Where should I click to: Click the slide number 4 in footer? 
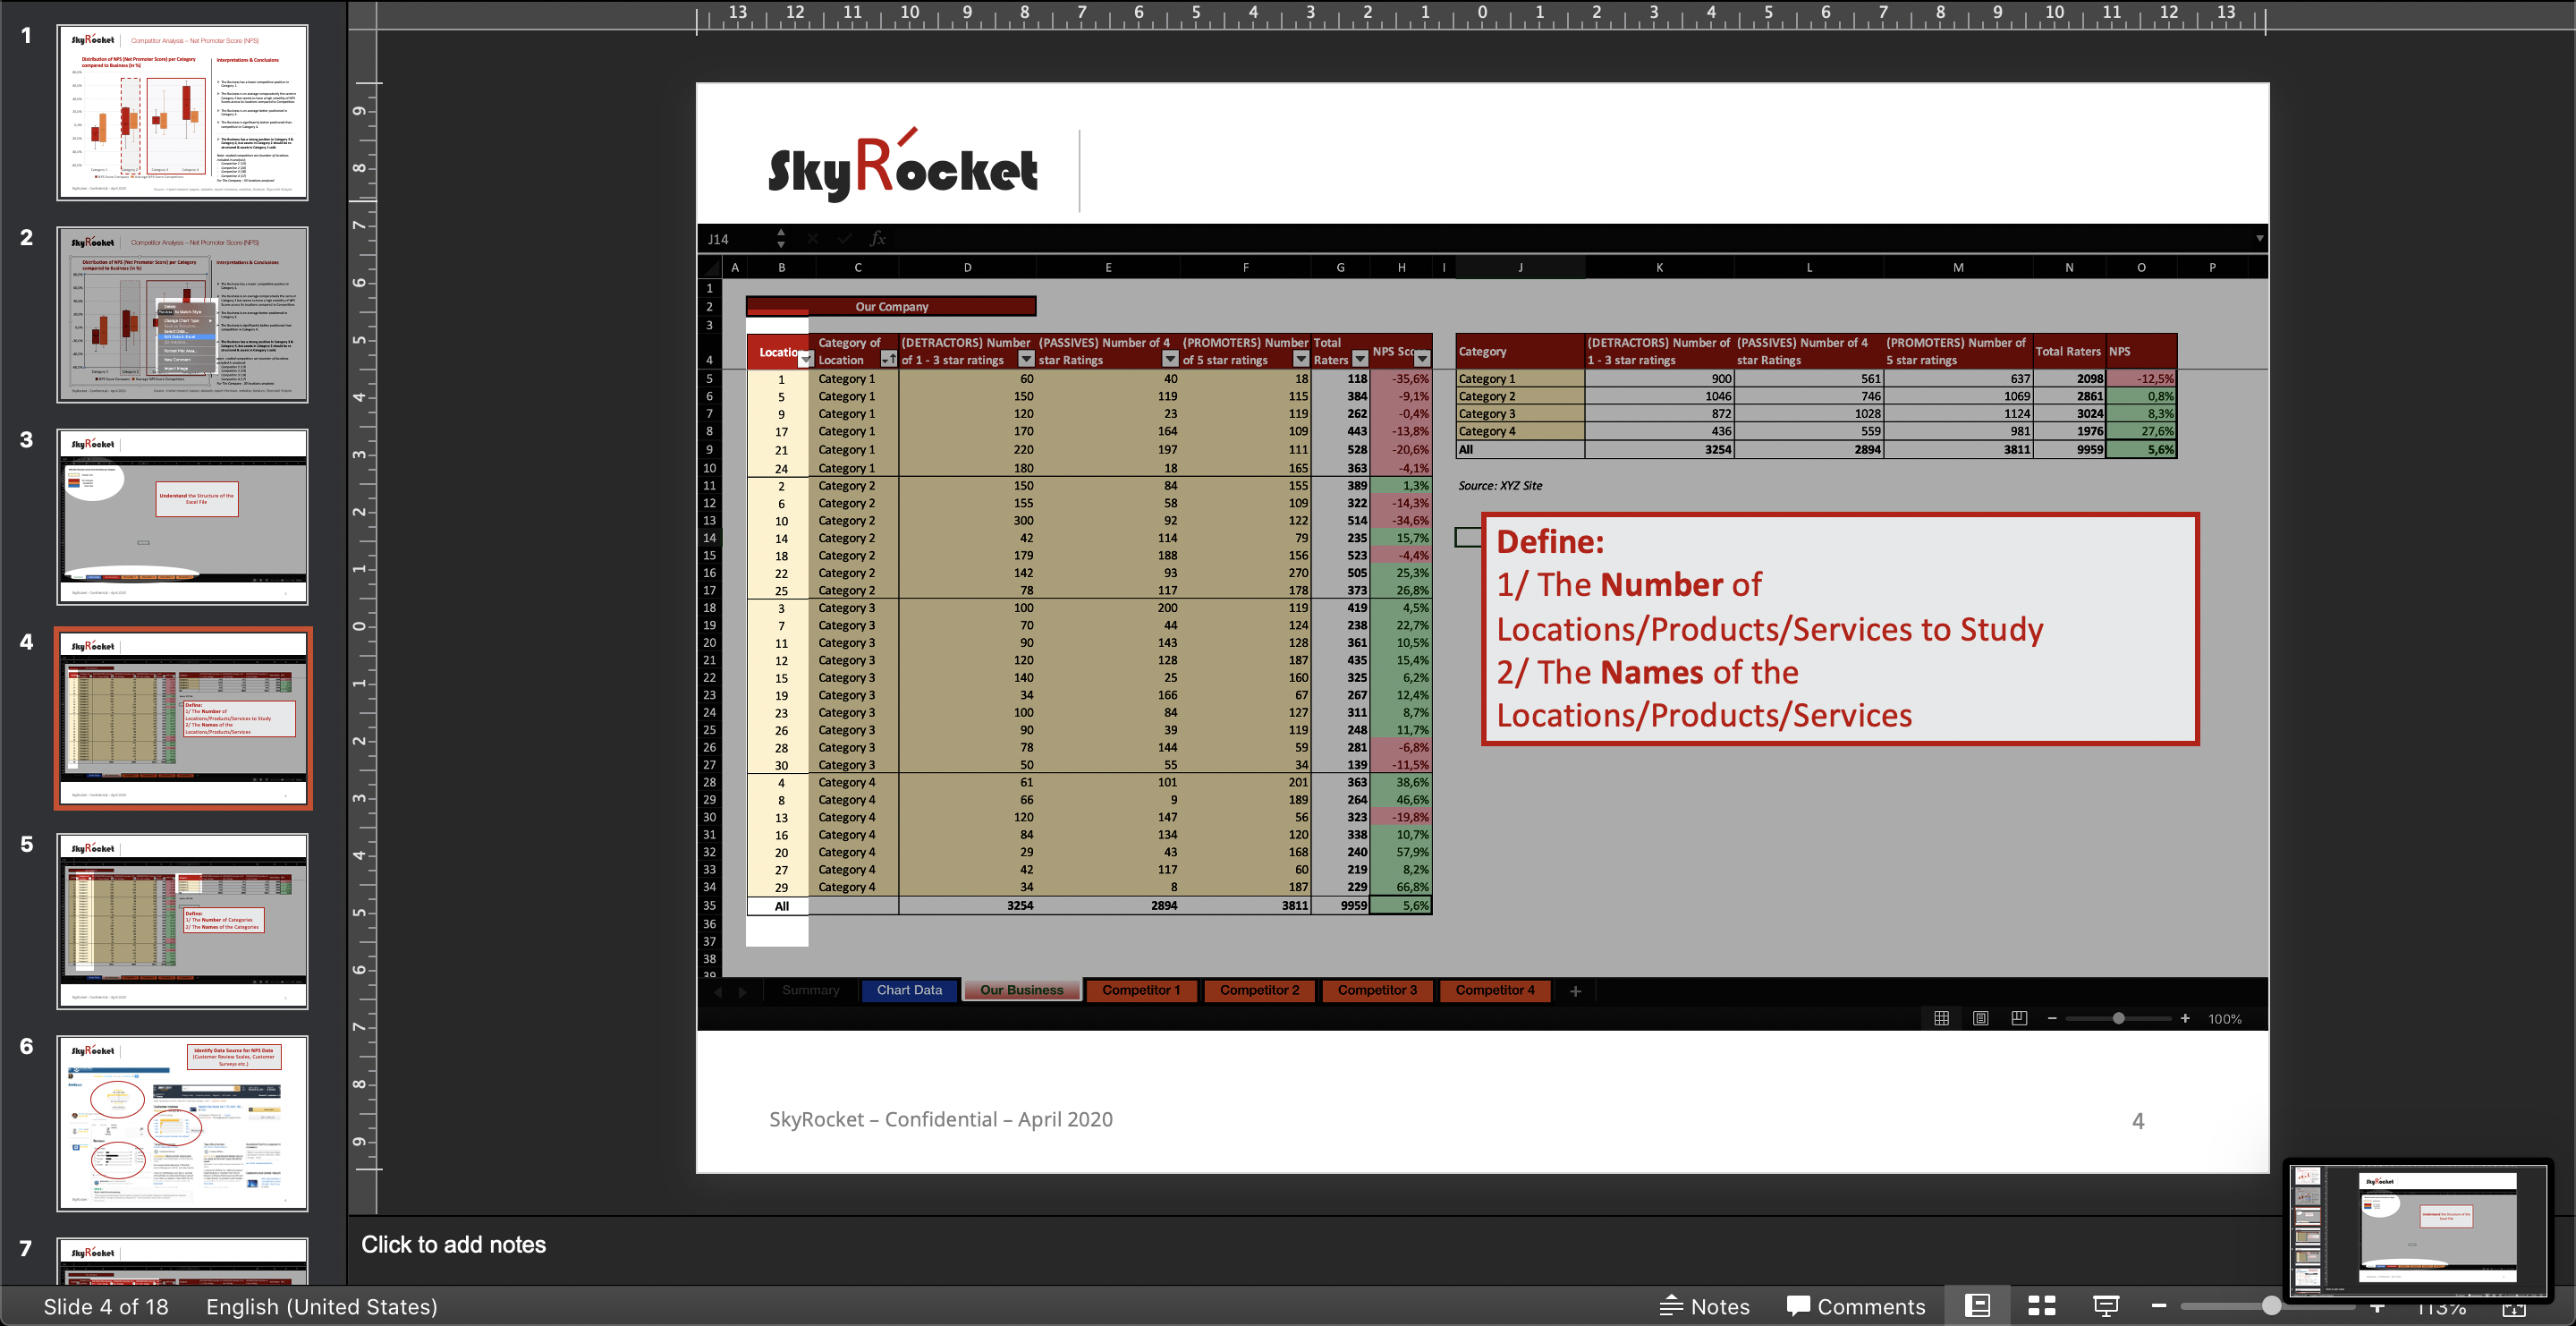[2138, 1121]
